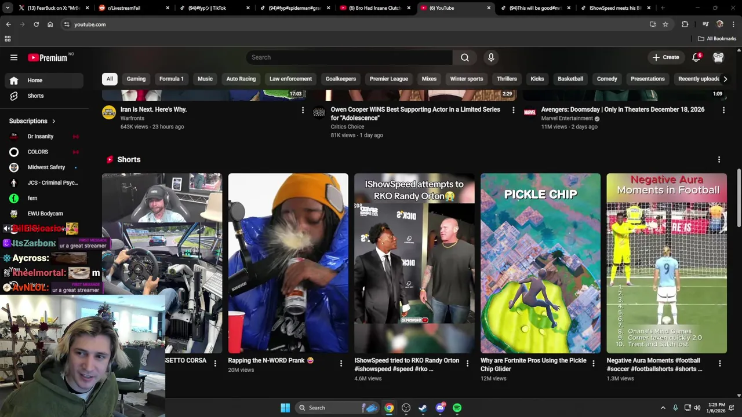Play Negative Aura Moments in Football short

[667, 264]
